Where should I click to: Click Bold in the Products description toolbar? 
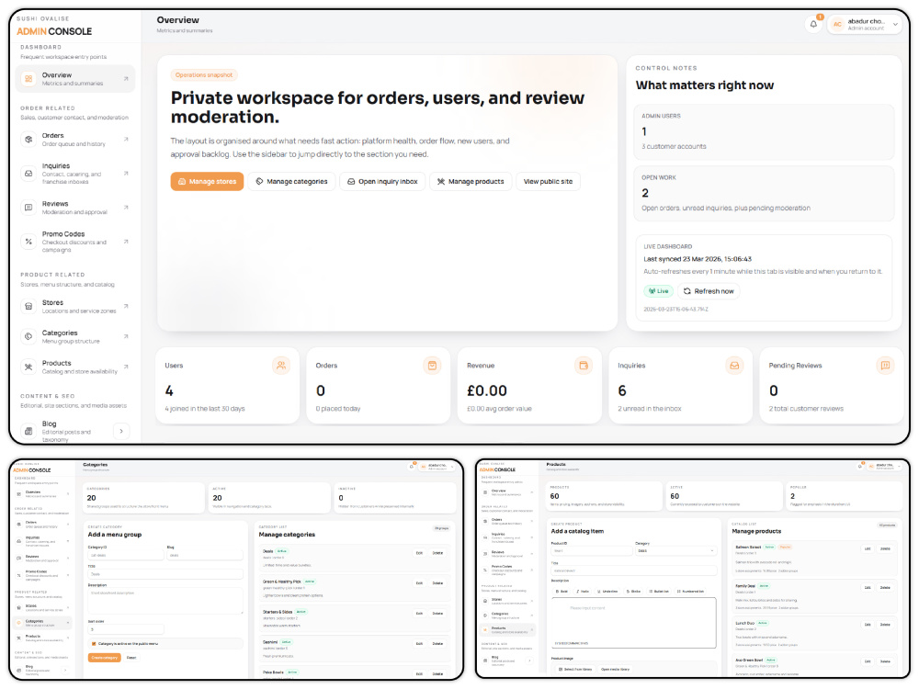562,592
